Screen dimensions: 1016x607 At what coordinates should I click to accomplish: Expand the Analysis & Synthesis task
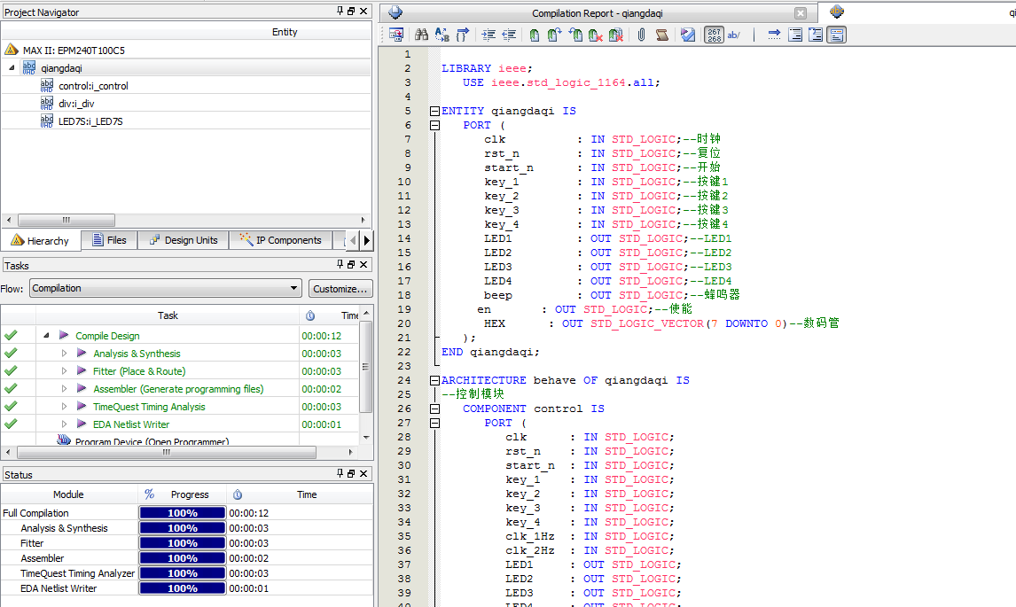64,354
